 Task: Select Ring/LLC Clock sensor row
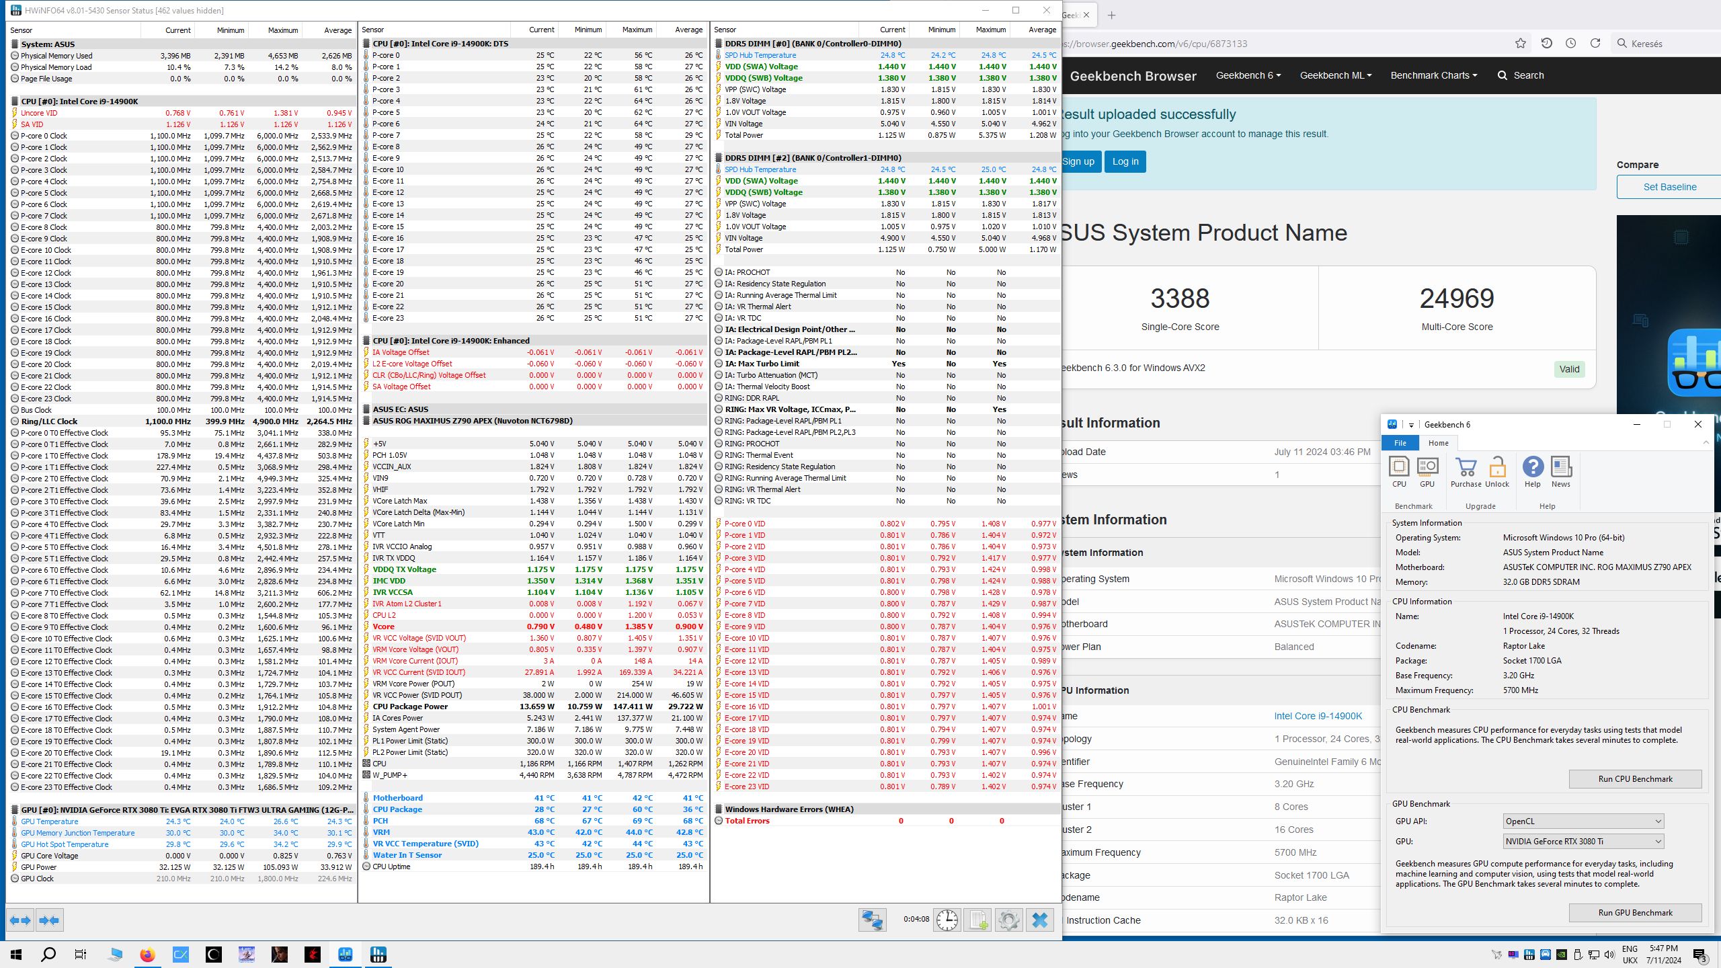tap(182, 421)
